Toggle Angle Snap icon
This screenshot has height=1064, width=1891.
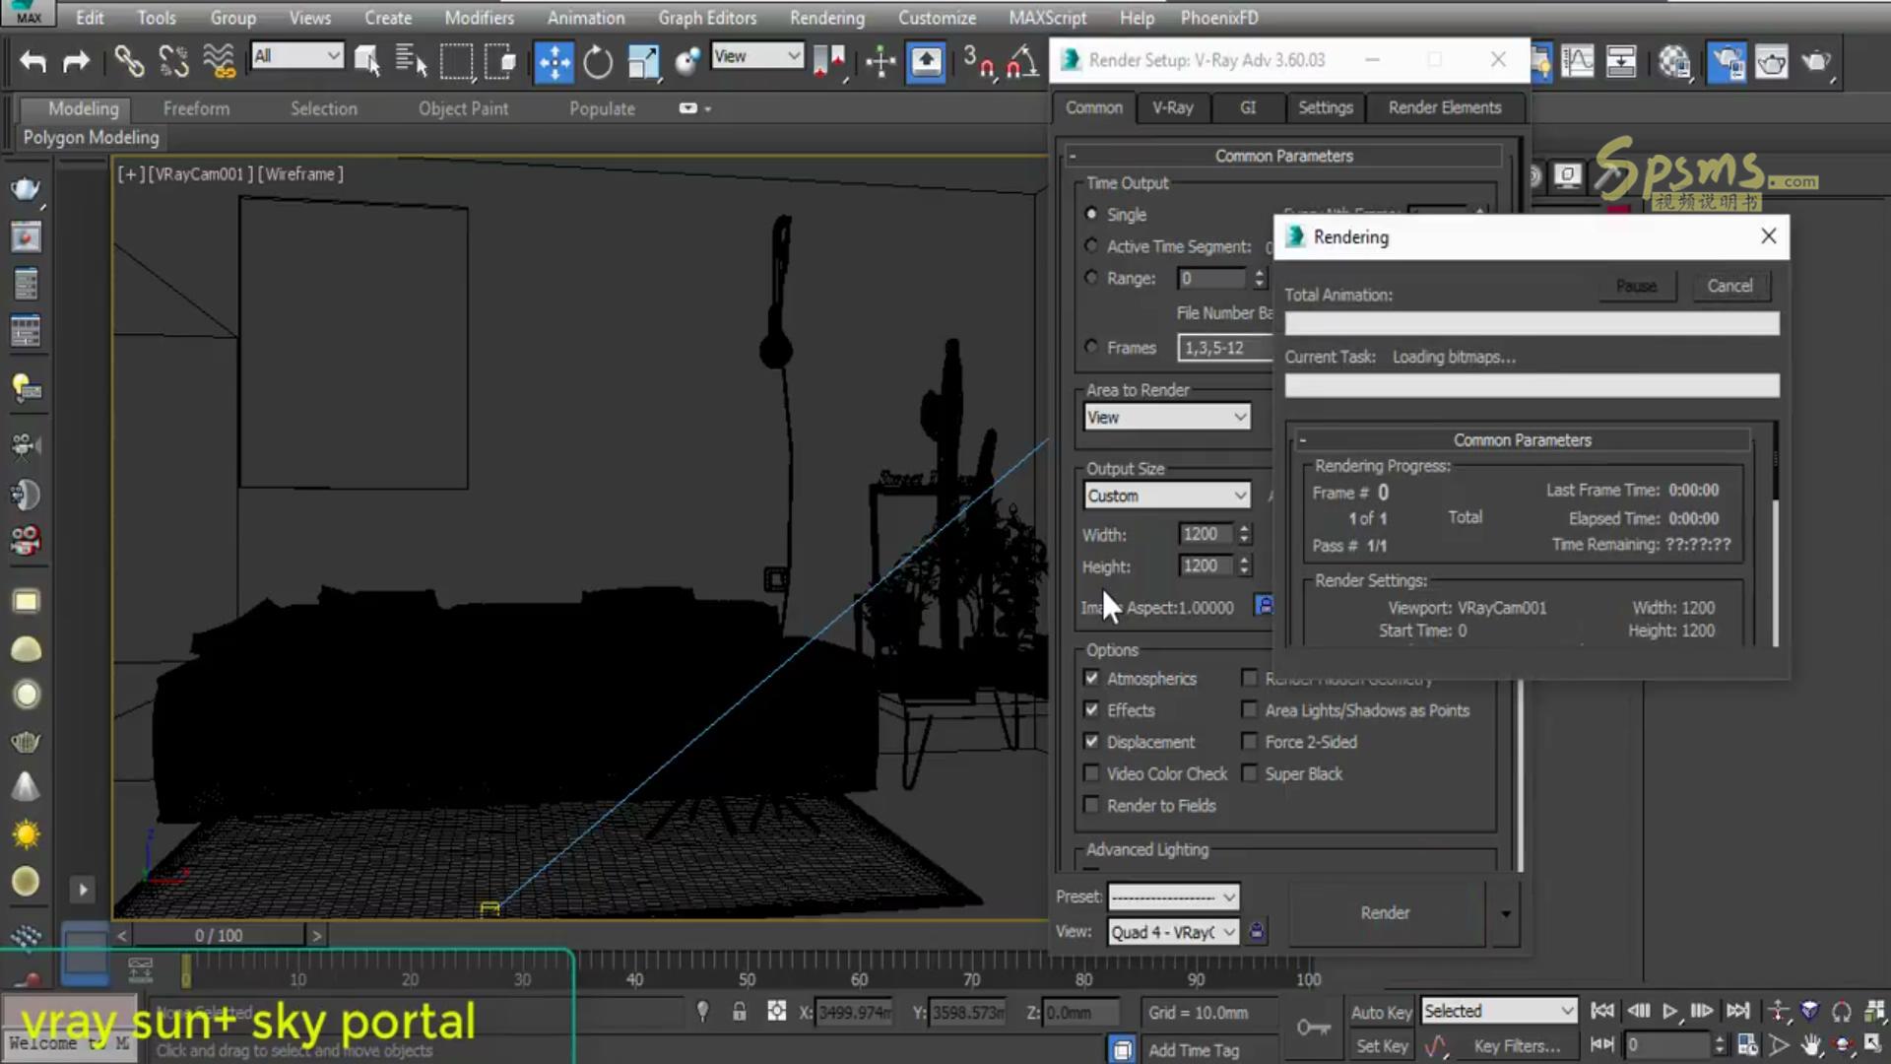coord(1021,62)
